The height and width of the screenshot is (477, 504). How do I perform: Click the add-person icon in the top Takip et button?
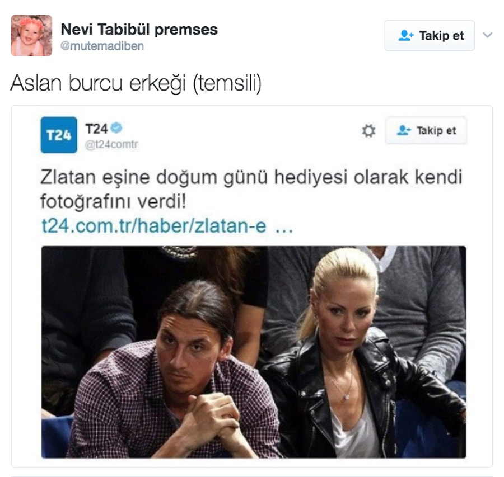(405, 35)
